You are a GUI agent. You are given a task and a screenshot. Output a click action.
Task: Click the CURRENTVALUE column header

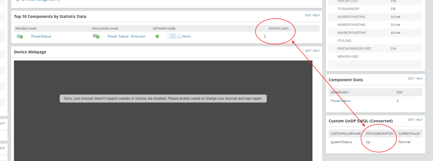click(x=409, y=134)
